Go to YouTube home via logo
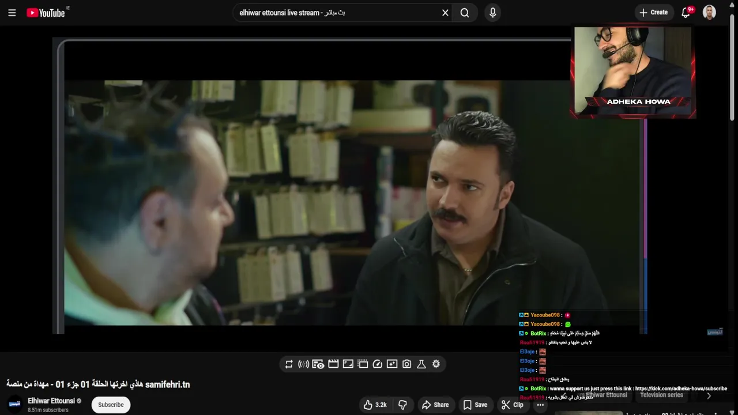The image size is (738, 415). coord(46,13)
